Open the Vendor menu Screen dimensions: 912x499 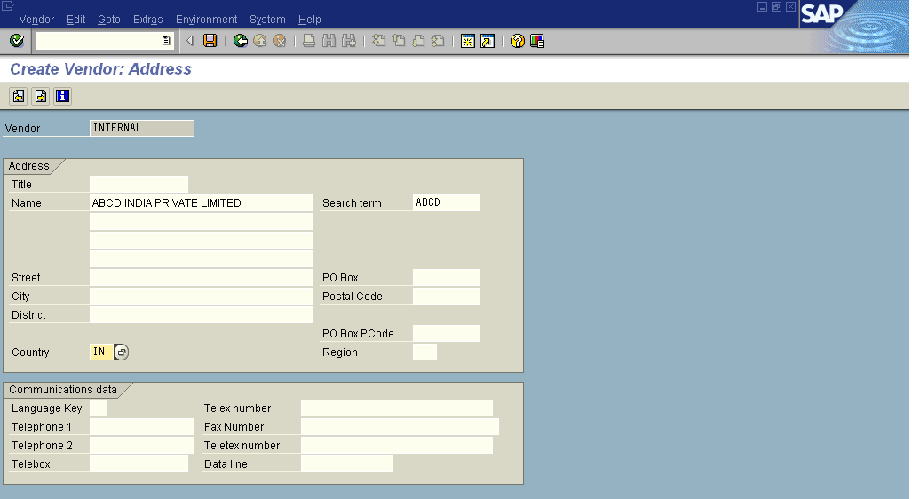pos(36,20)
